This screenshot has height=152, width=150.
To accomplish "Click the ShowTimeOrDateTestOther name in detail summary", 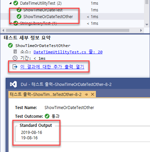I will (43, 46).
